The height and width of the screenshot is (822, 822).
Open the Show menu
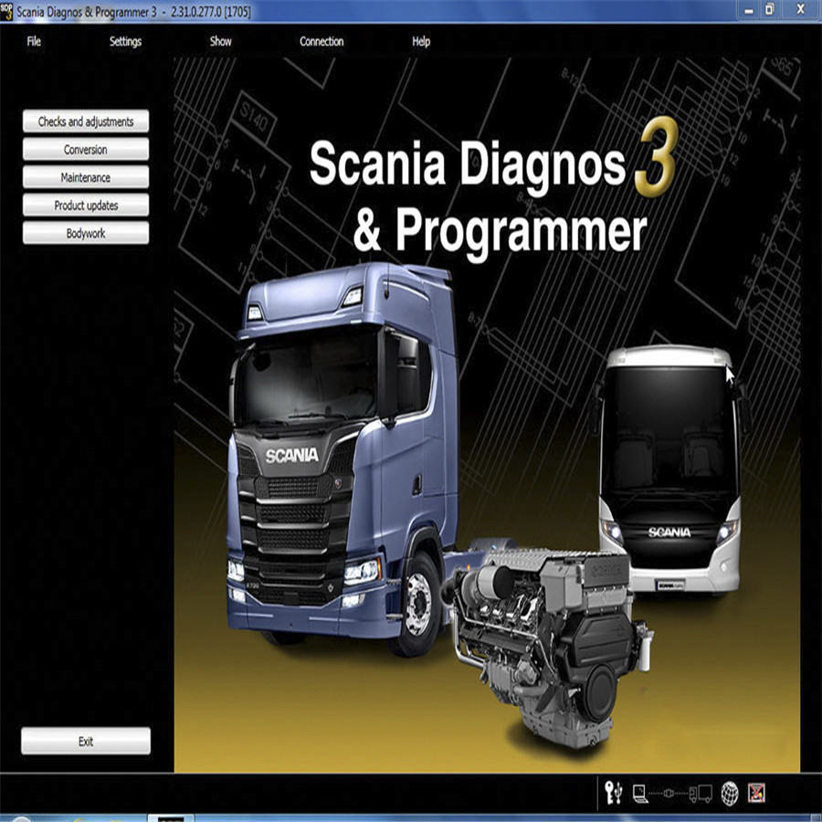221,41
